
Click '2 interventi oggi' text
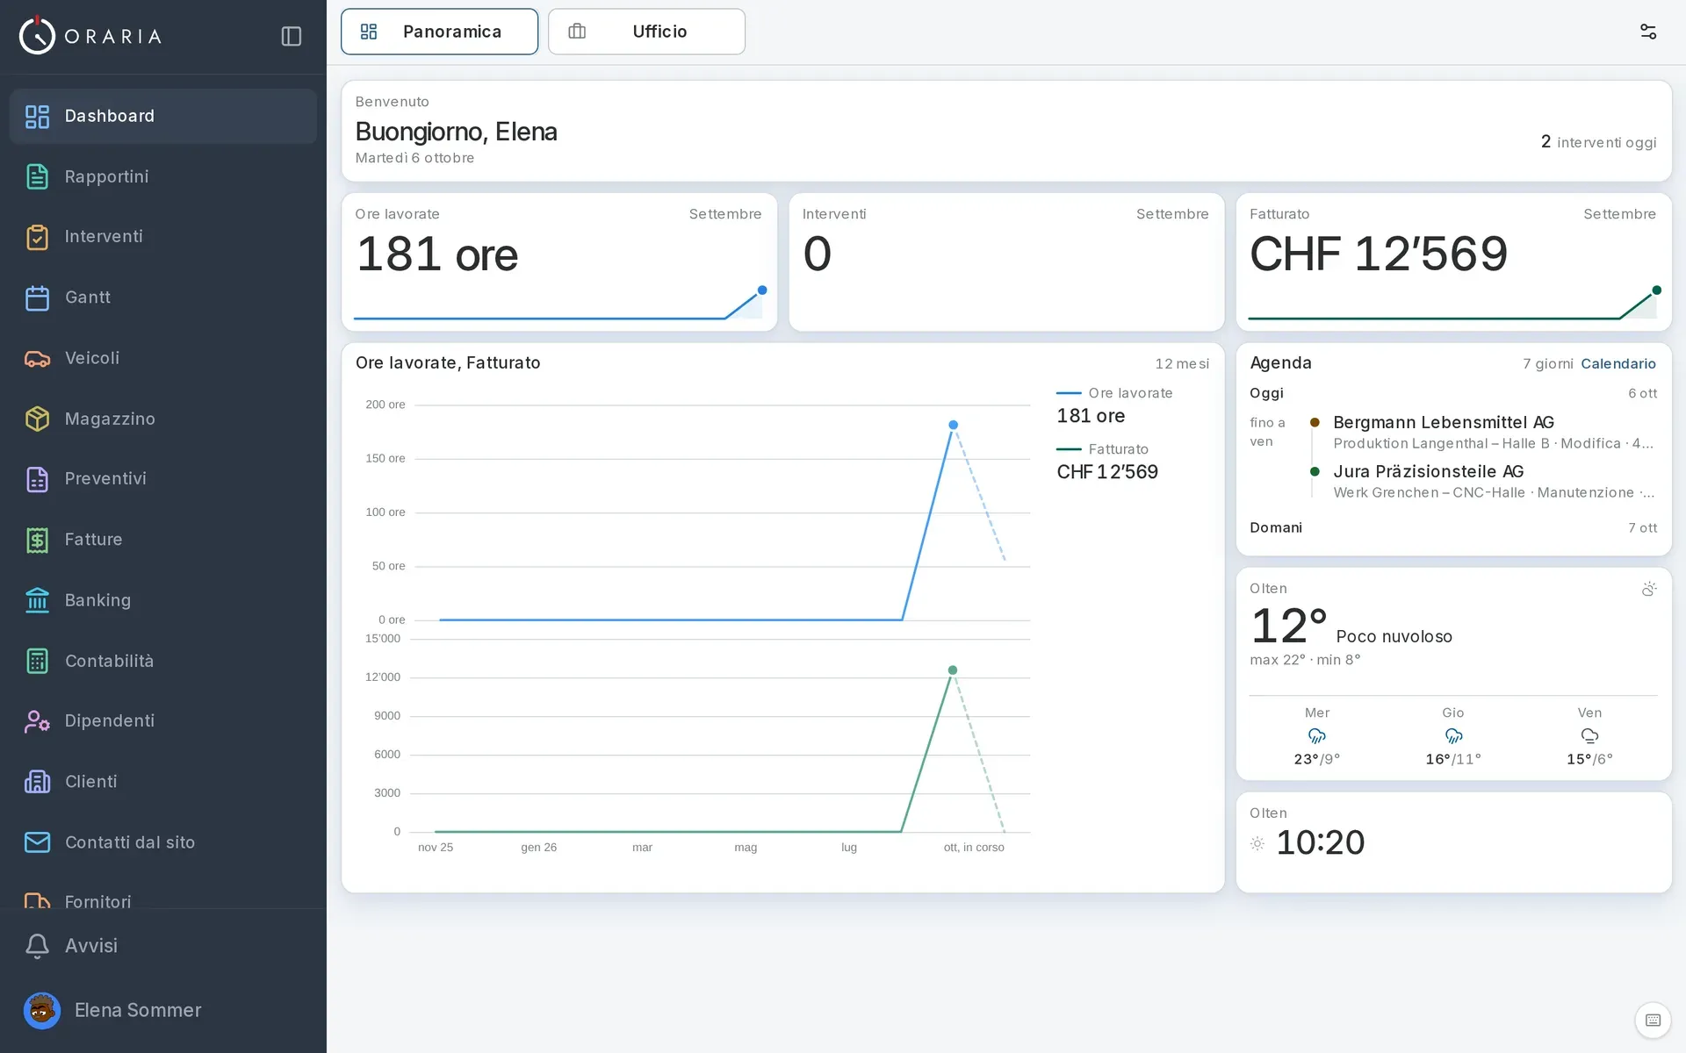click(1598, 142)
